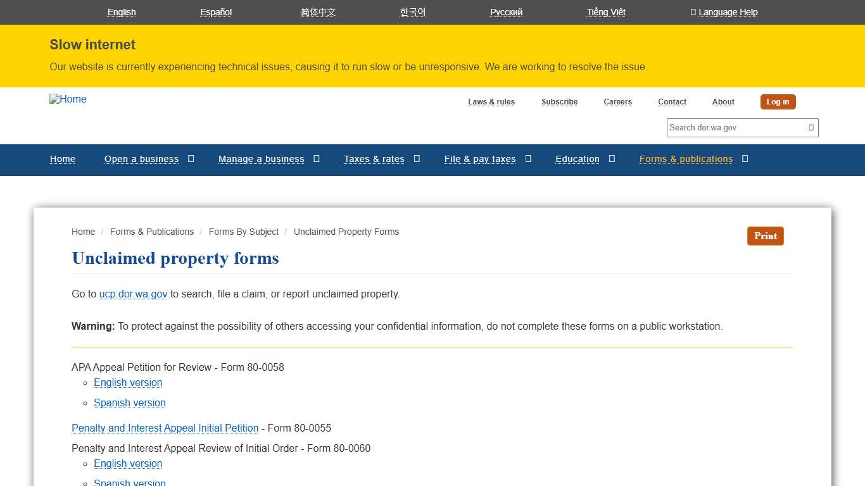The image size is (865, 486).
Task: Open the Taxes & rates dropdown
Action: point(416,158)
